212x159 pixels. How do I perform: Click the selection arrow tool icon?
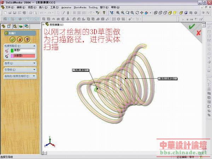(x=58, y=13)
